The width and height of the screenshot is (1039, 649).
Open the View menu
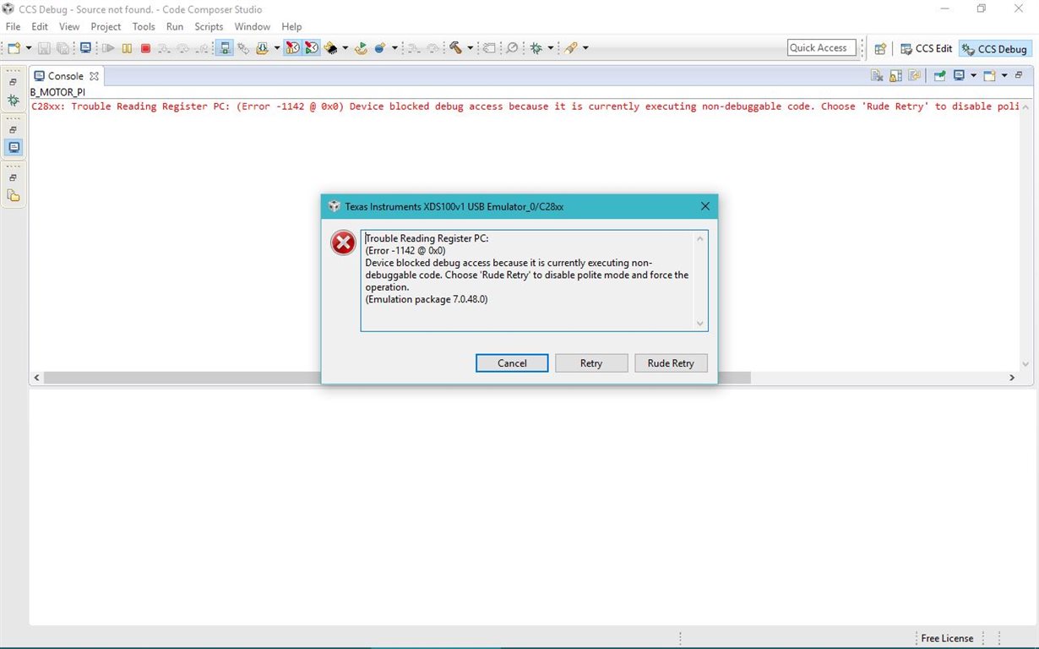click(69, 27)
